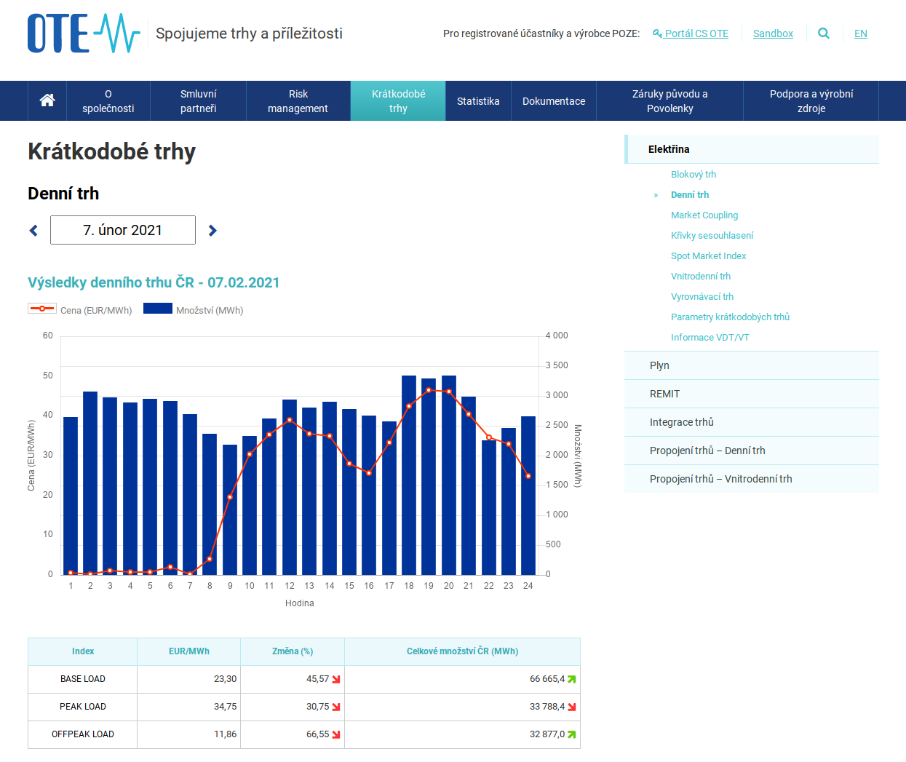This screenshot has height=762, width=906.
Task: Open the Statistika menu
Action: 478,101
